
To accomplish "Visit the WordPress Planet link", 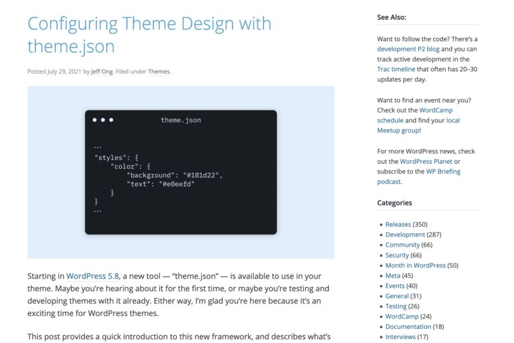I will point(426,161).
